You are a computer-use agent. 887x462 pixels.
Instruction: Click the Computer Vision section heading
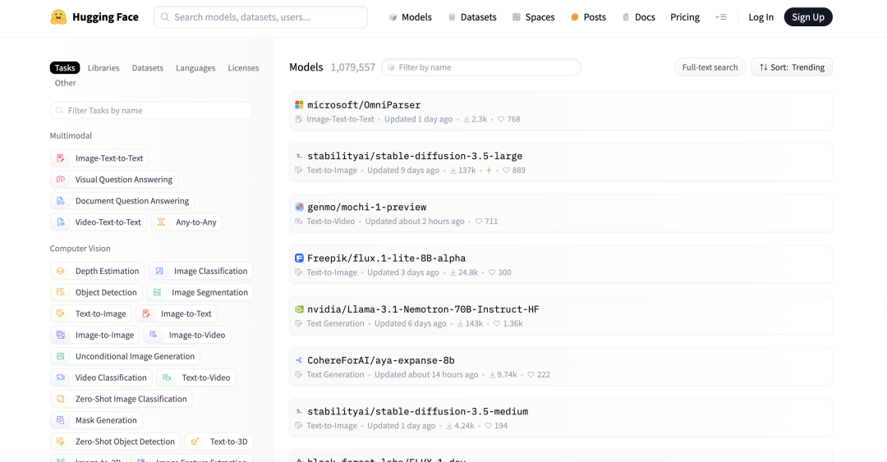[80, 249]
